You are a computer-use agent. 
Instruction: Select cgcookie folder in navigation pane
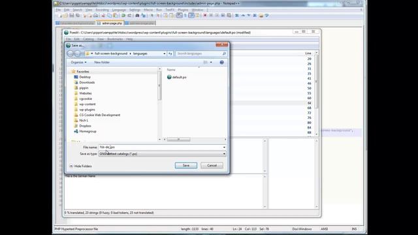click(x=83, y=99)
